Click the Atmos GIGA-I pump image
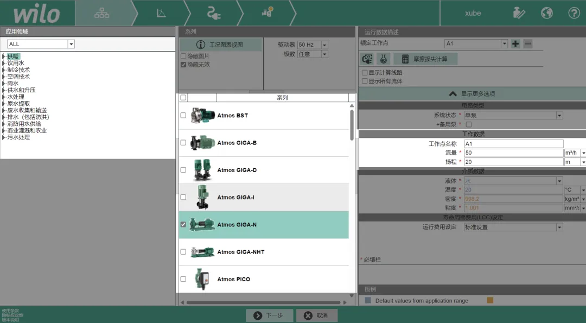 pyautogui.click(x=202, y=198)
